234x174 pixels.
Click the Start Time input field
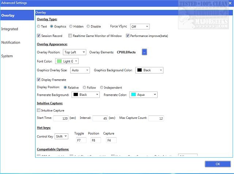pos(61,118)
